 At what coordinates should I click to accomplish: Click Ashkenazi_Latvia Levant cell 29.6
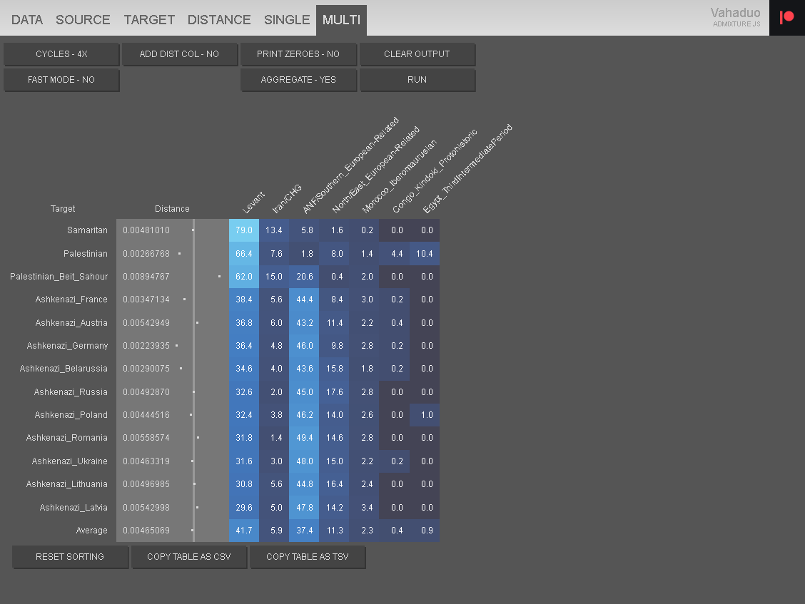(244, 508)
